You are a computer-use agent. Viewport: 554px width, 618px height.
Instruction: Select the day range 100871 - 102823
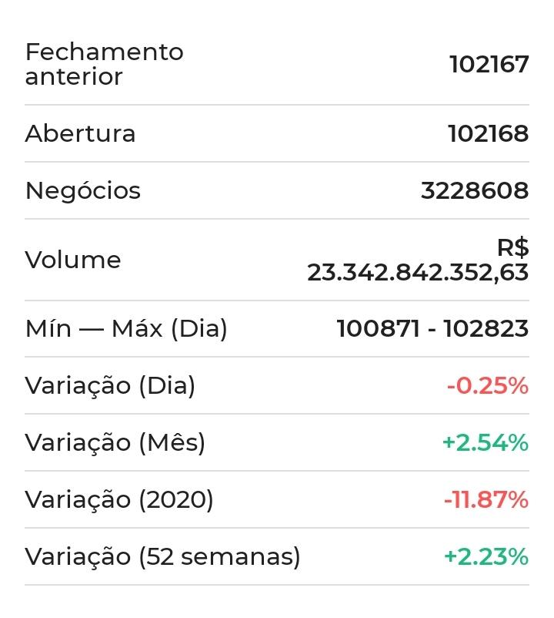point(432,329)
